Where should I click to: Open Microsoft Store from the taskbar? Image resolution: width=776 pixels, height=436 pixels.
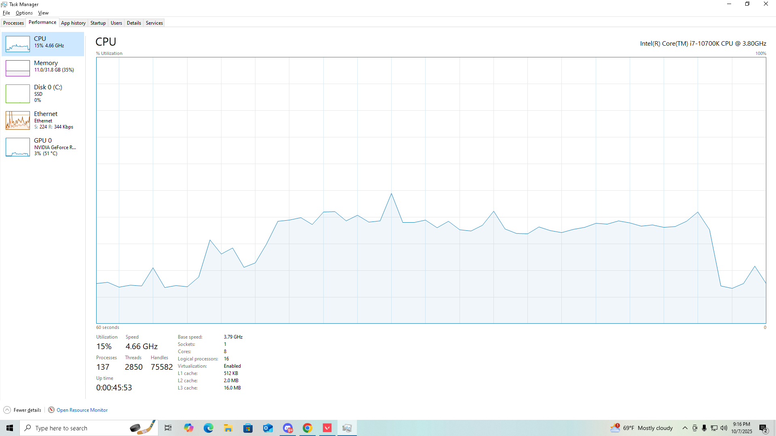[248, 428]
